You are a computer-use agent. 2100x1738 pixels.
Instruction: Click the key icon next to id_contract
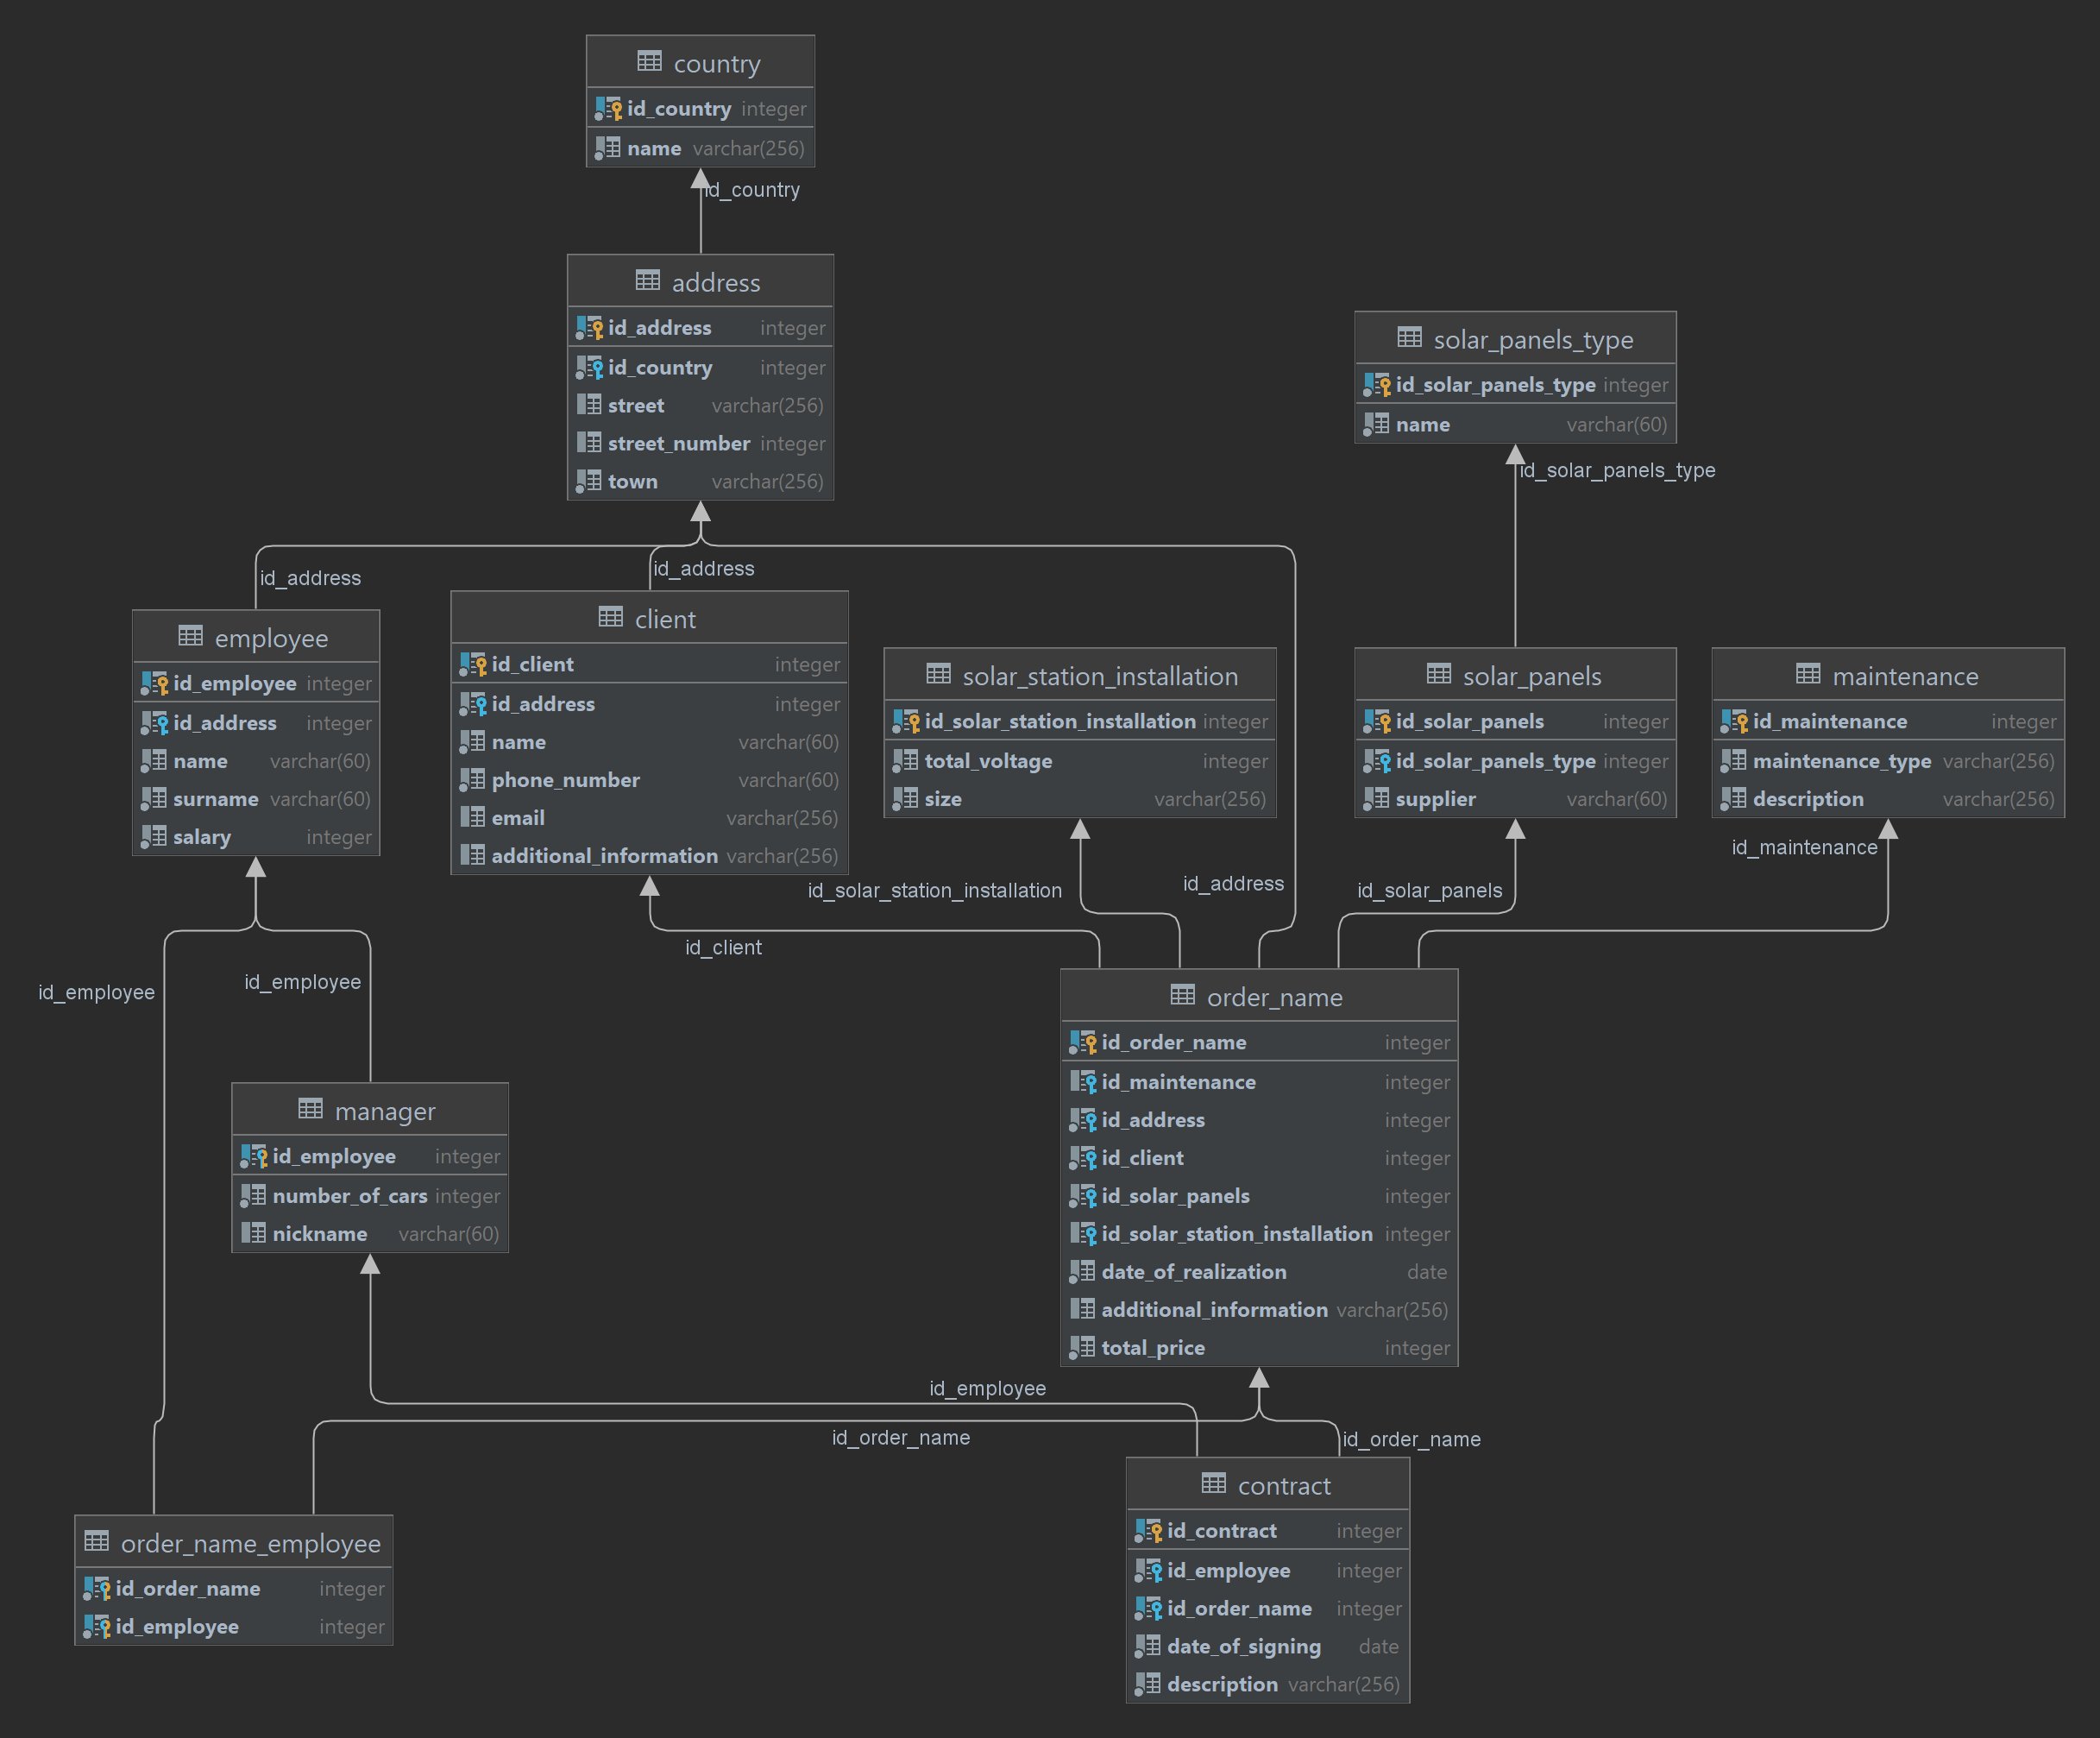click(1148, 1530)
